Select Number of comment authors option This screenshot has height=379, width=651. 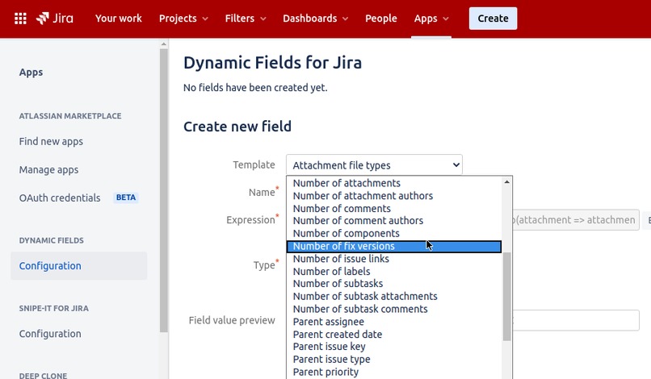[x=394, y=221]
